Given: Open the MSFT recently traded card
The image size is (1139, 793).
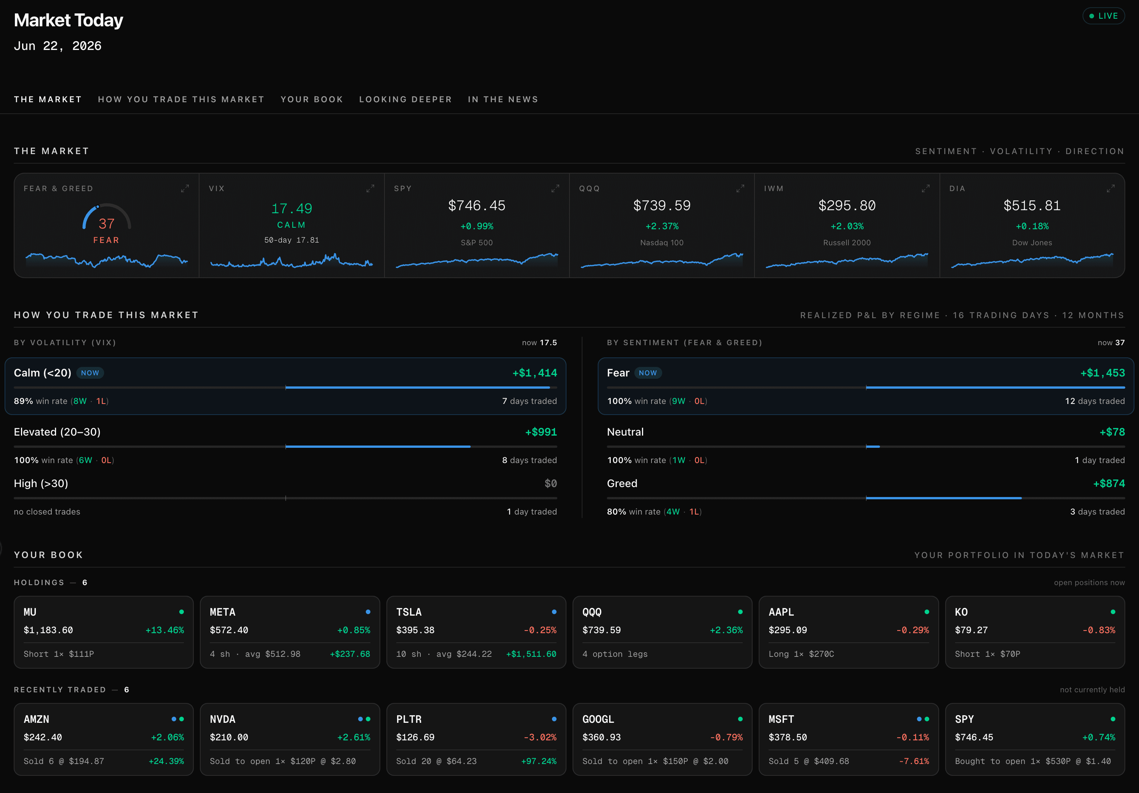Looking at the screenshot, I should tap(849, 740).
